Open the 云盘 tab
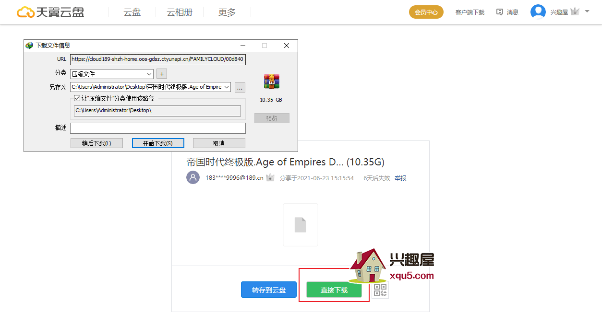 (132, 12)
